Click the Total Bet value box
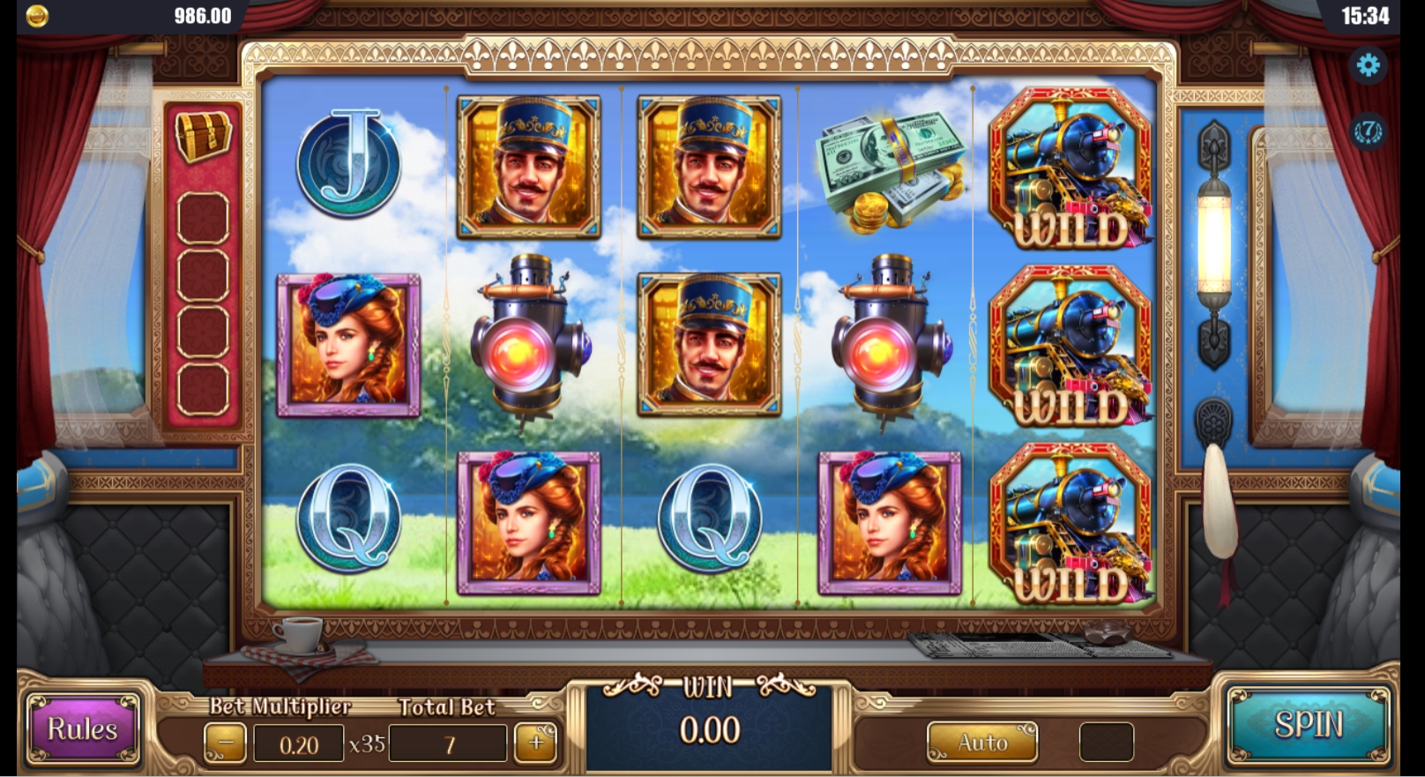This screenshot has width=1425, height=777. click(448, 744)
